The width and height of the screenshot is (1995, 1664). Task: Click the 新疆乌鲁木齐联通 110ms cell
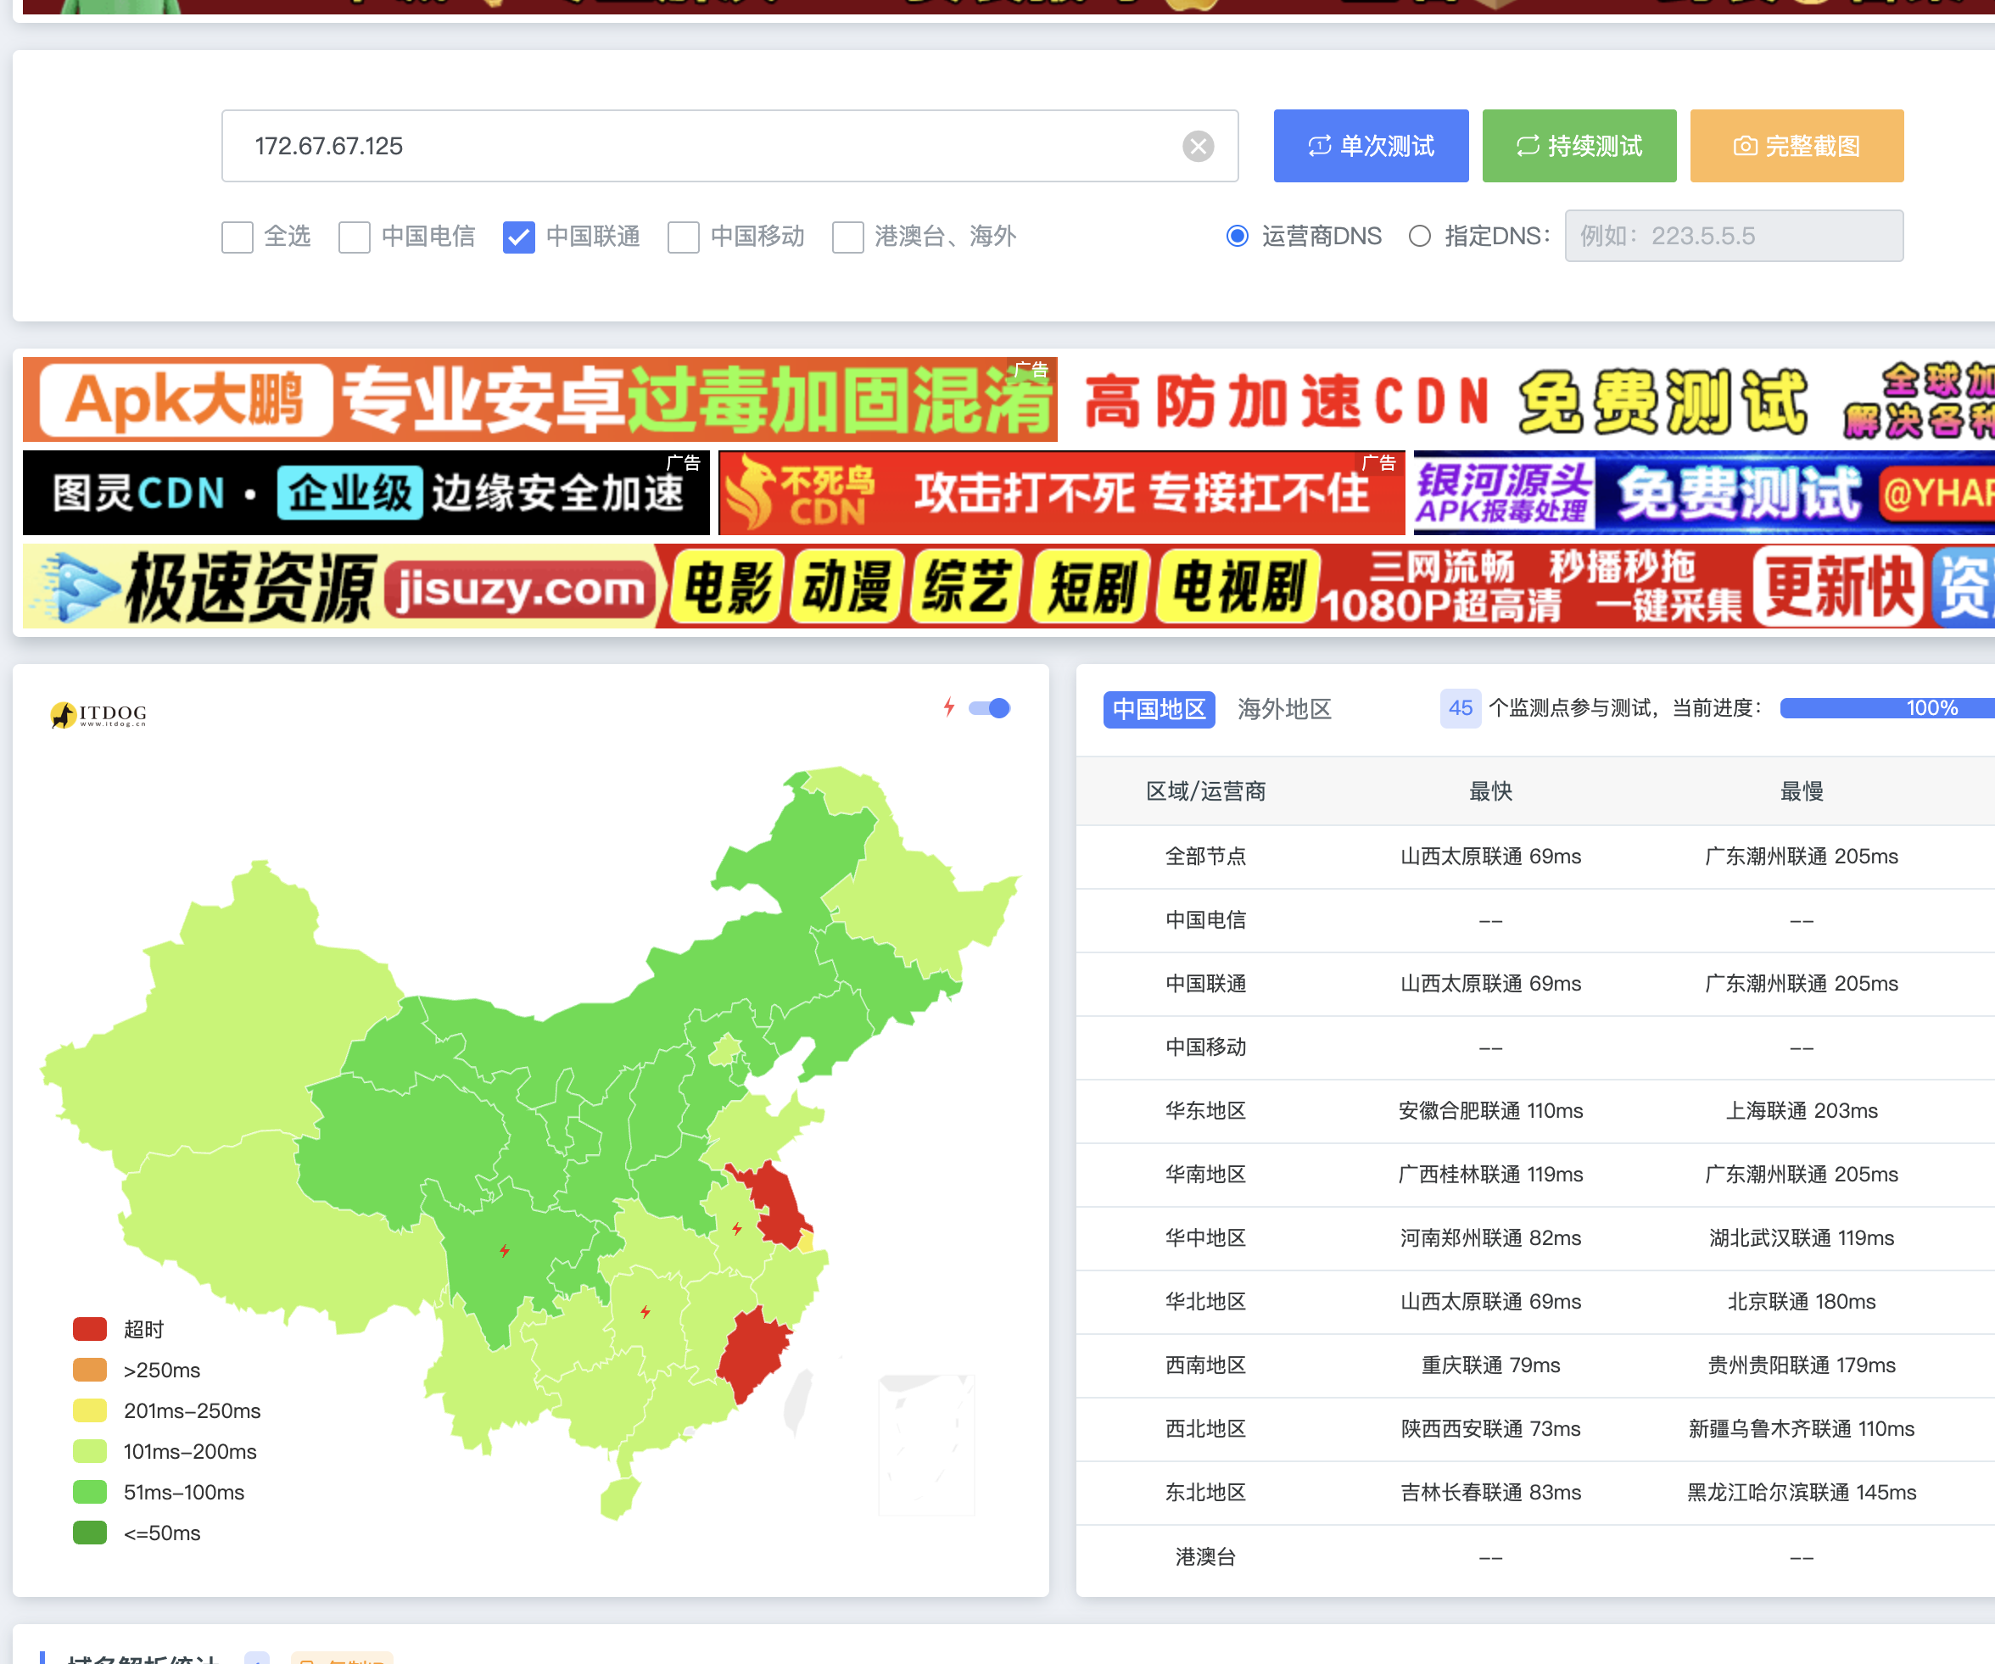1802,1429
